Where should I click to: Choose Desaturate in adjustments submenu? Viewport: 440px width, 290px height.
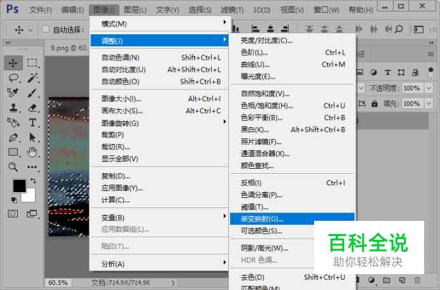tap(292, 277)
